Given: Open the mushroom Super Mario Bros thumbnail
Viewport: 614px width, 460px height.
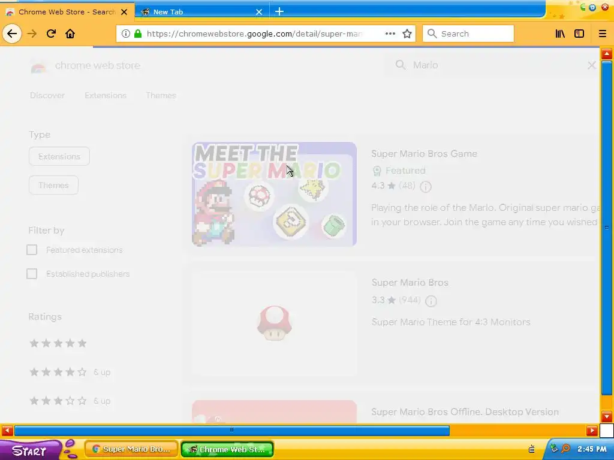Looking at the screenshot, I should (x=274, y=323).
